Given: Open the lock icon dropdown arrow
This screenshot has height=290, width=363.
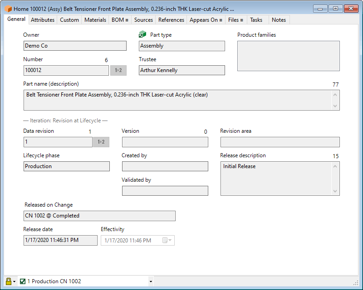Looking at the screenshot, I should pos(15,281).
